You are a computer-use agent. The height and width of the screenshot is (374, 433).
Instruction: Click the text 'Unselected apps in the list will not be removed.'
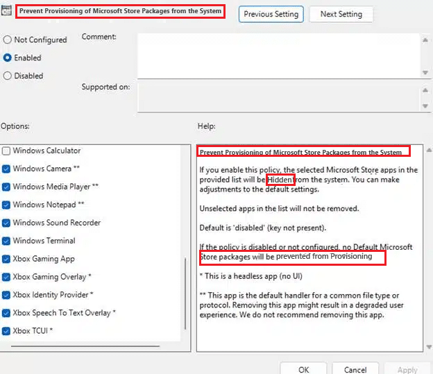pyautogui.click(x=279, y=209)
